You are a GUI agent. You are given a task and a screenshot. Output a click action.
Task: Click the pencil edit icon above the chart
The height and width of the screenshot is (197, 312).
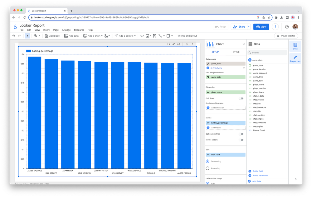(x=174, y=44)
